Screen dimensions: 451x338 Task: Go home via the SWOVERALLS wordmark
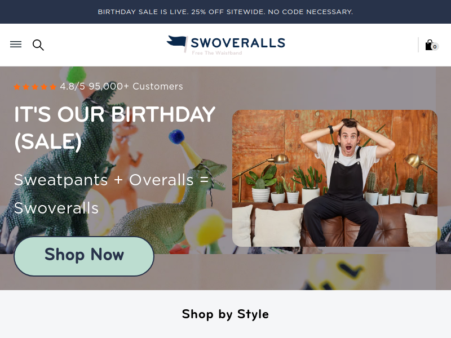click(x=238, y=43)
